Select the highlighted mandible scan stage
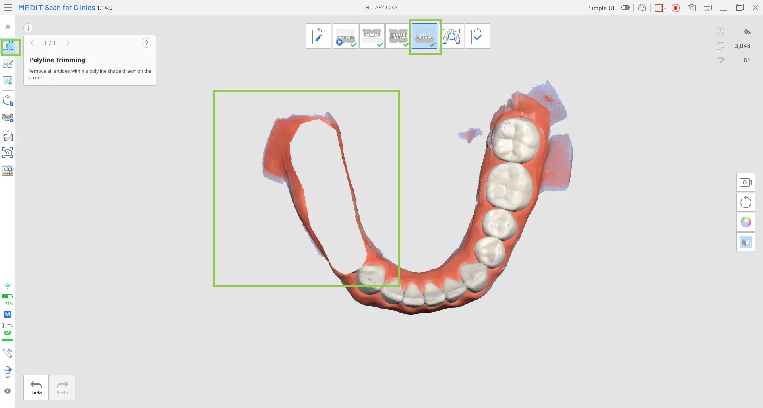This screenshot has width=763, height=408. [x=425, y=36]
